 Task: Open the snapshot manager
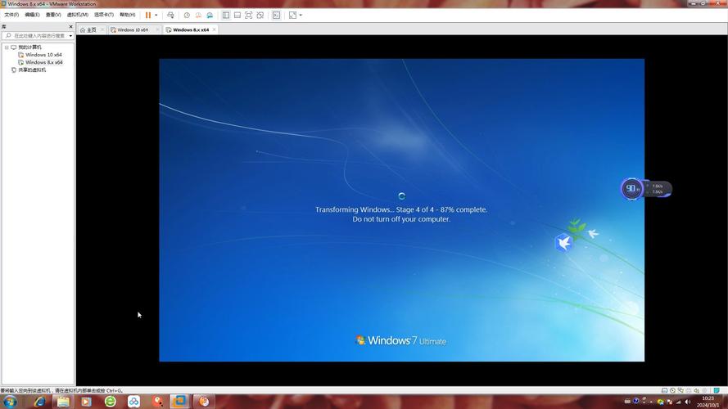pyautogui.click(x=210, y=15)
